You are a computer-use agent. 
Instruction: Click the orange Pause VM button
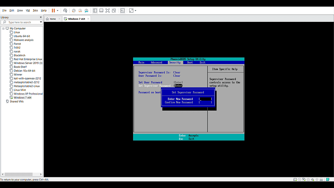coord(53,10)
